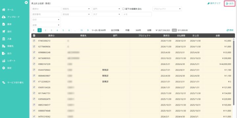The height and width of the screenshot is (118, 237).
Task: Uncheck row II6736985935 checkbox
Action: (34, 58)
